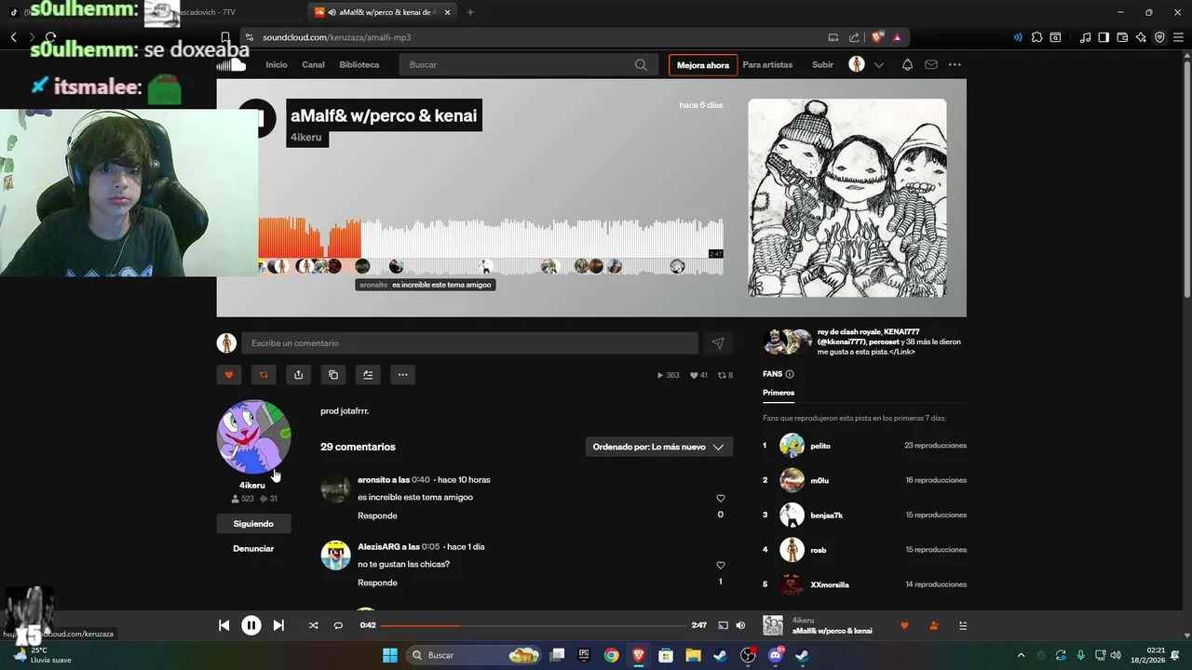
Task: Reply to aronsito's comment via Responde
Action: point(377,516)
